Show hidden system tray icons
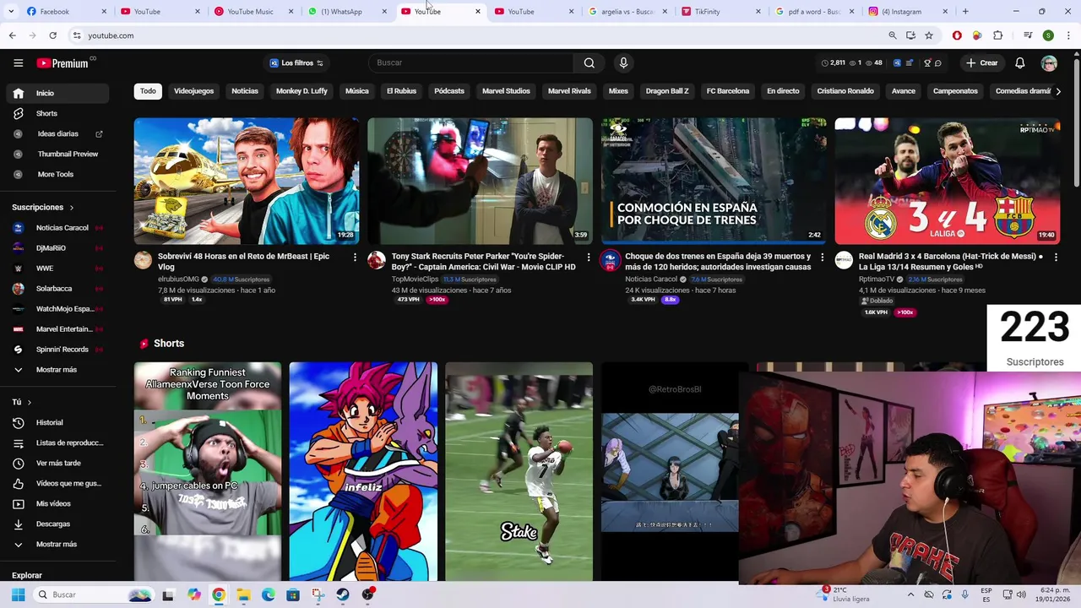This screenshot has height=608, width=1081. click(x=910, y=594)
